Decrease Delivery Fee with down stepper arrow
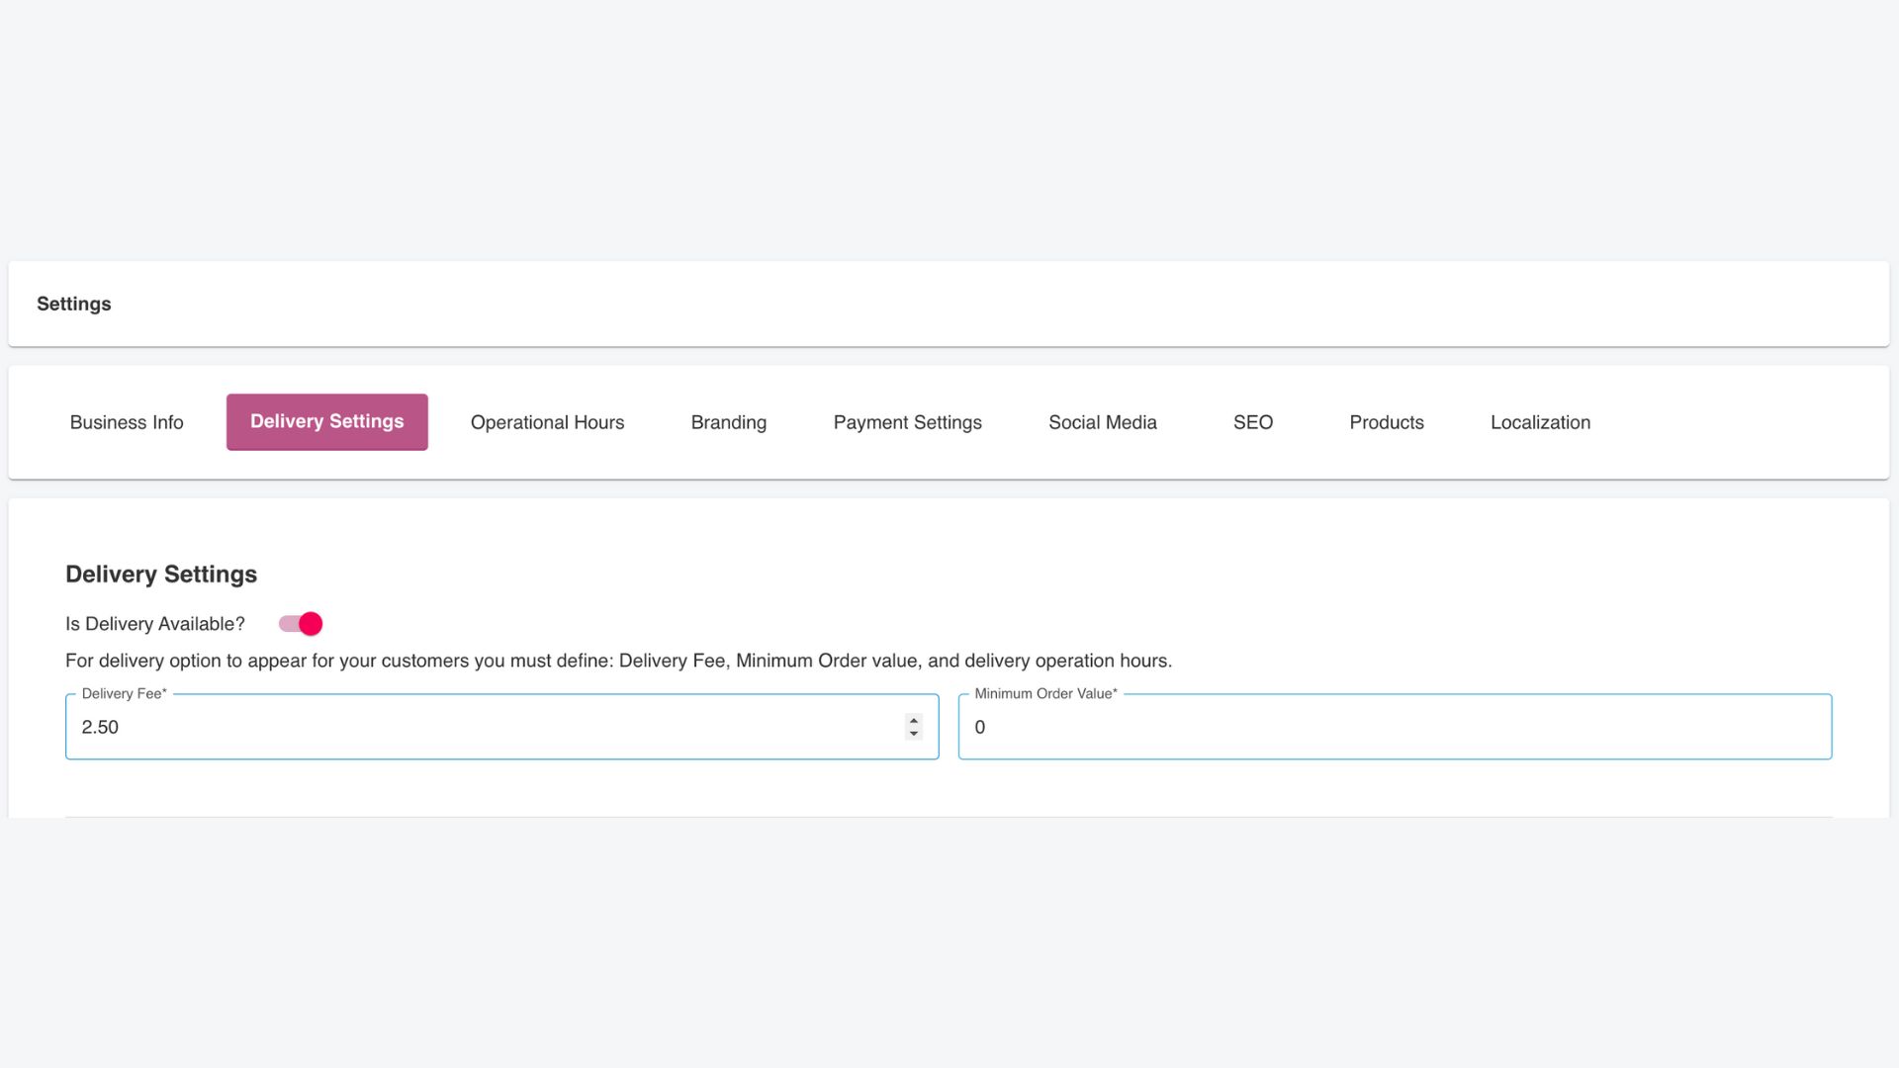1899x1068 pixels. coord(913,734)
